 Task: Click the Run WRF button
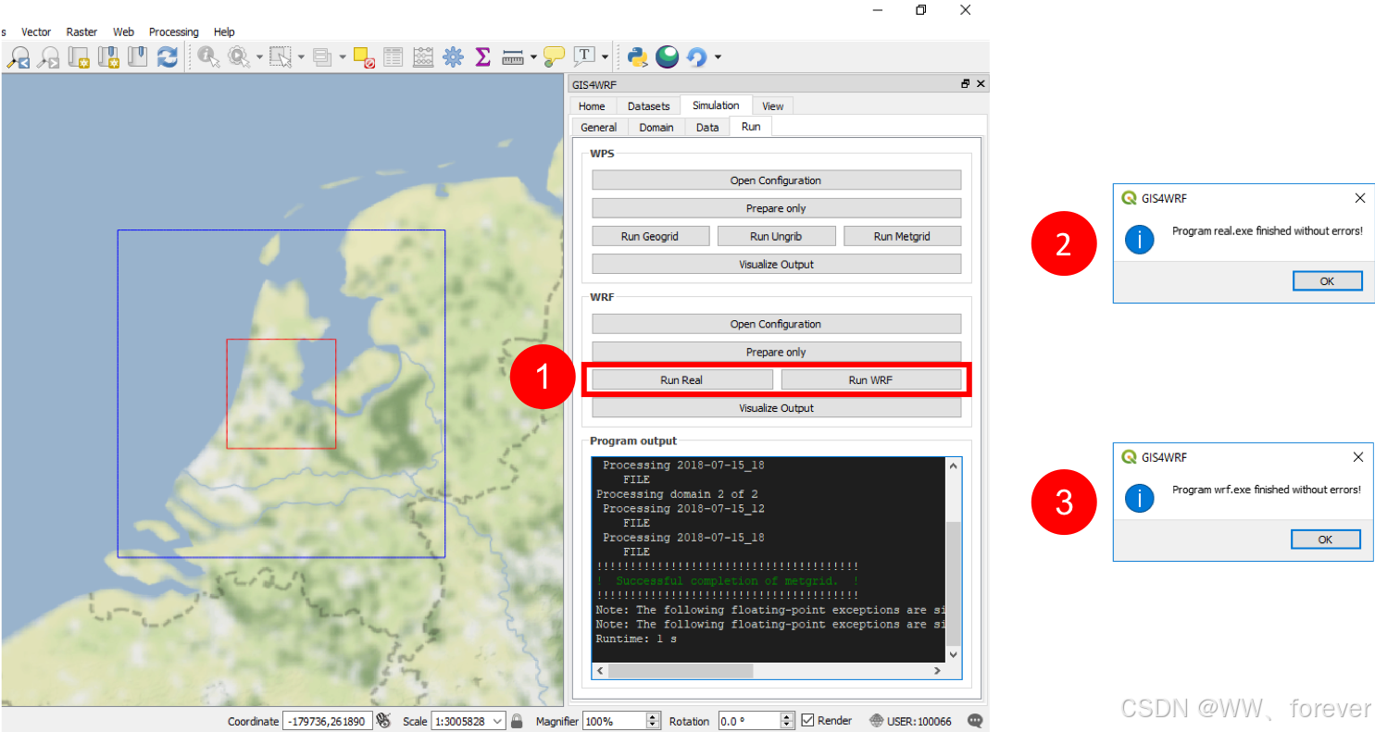(x=870, y=379)
